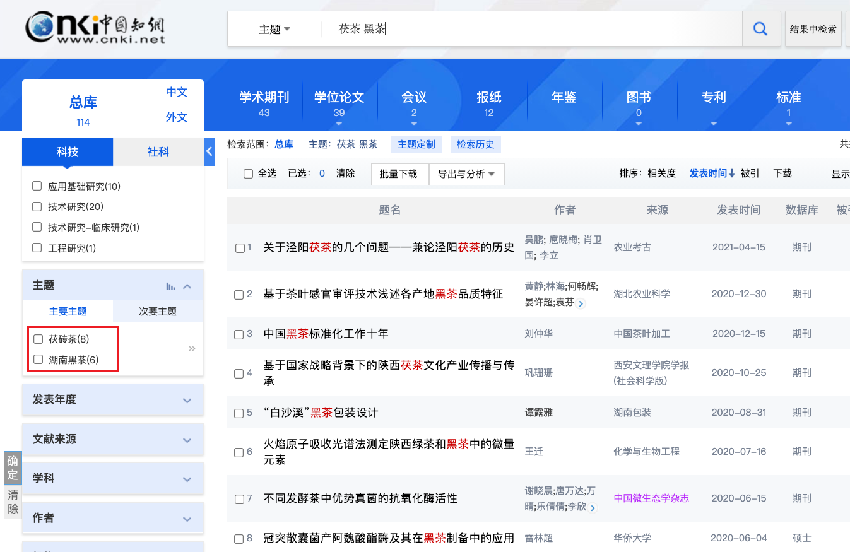The height and width of the screenshot is (552, 850).
Task: Sort results by 下载
Action: tap(782, 173)
